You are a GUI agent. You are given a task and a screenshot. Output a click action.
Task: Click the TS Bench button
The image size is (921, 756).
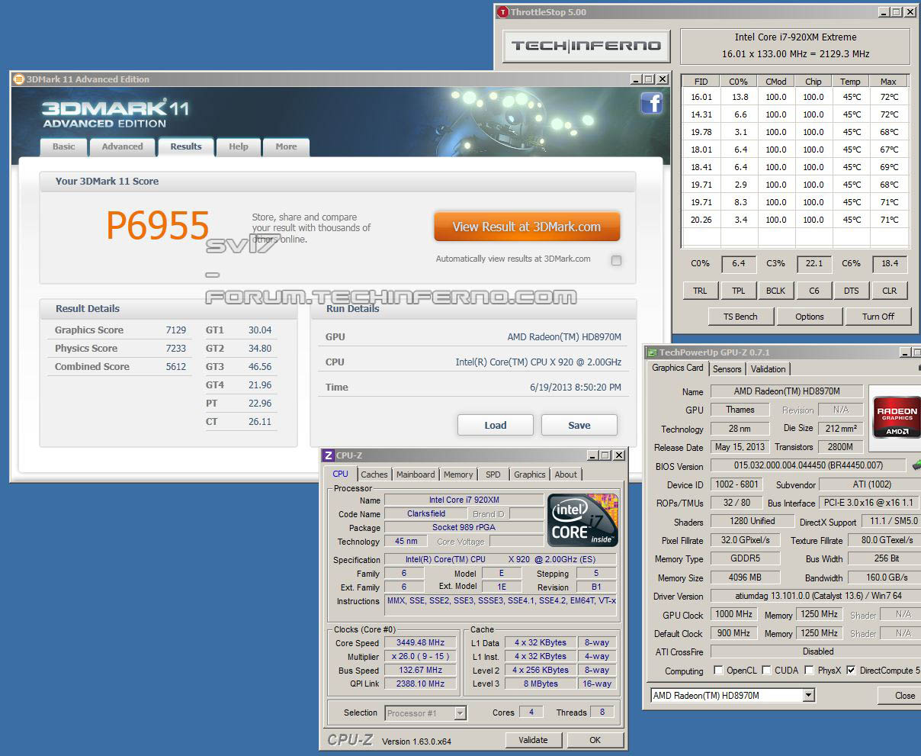coord(740,317)
